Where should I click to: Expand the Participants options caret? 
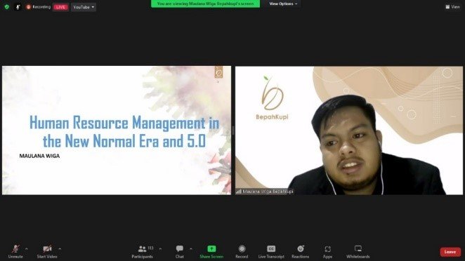point(160,249)
